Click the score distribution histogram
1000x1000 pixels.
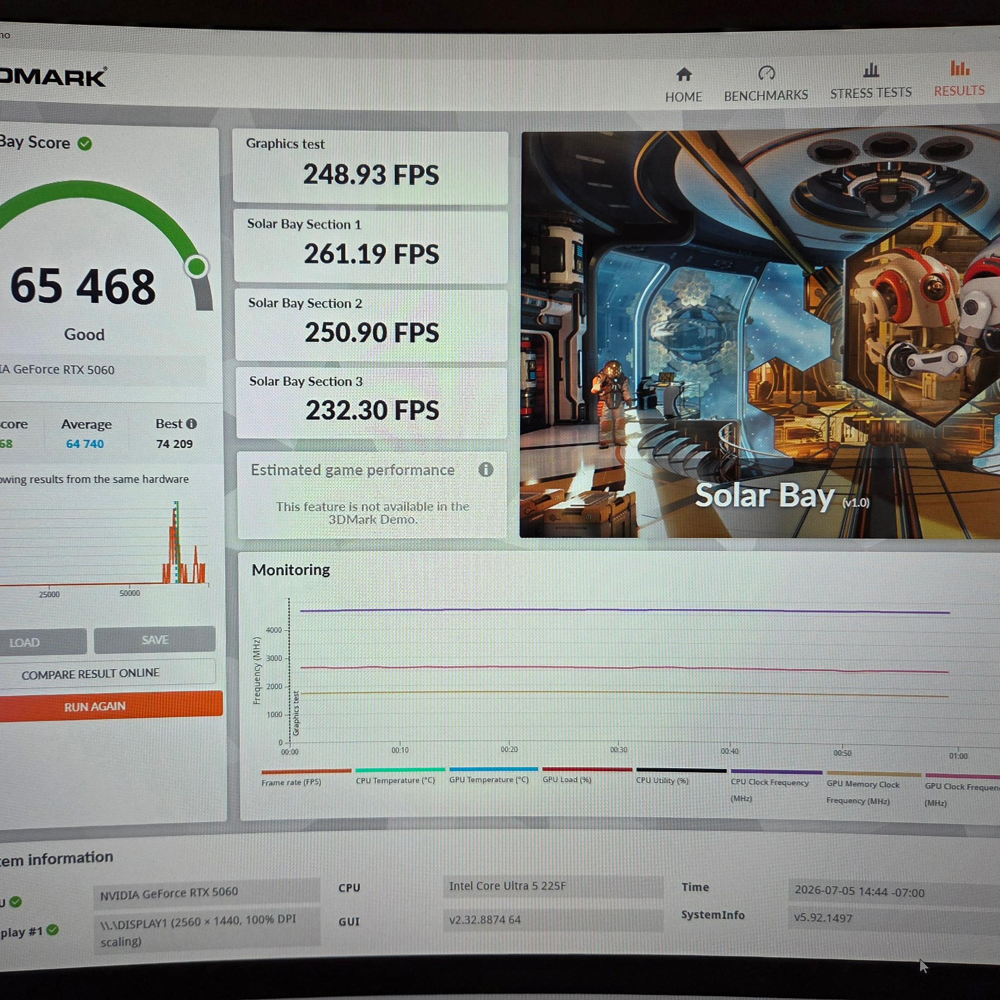point(104,543)
